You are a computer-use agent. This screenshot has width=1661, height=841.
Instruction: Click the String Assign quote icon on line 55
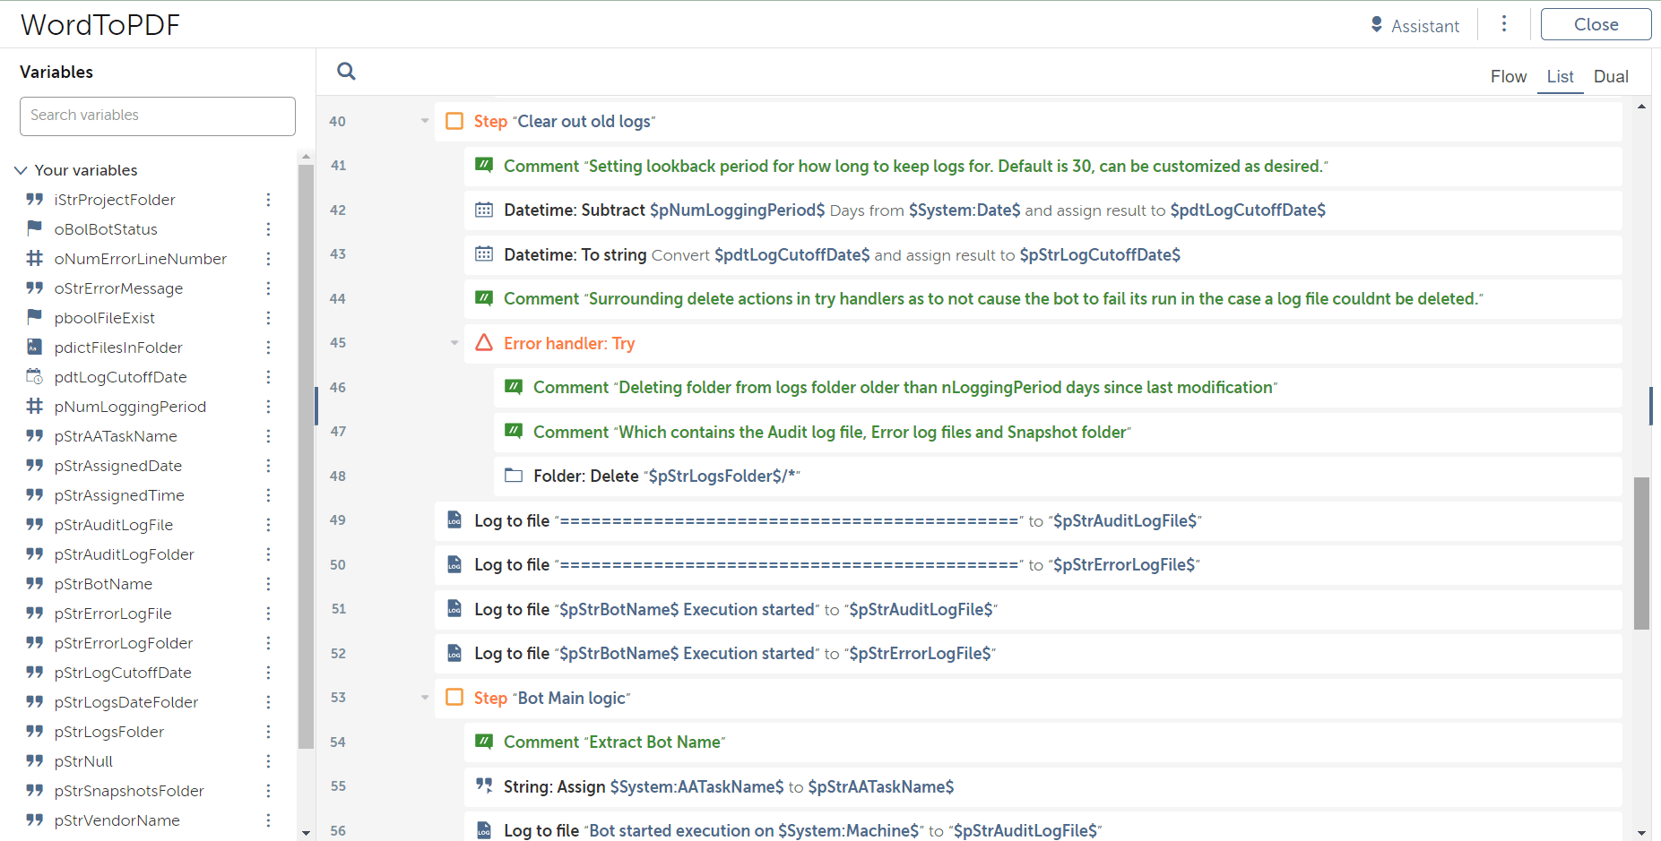pyautogui.click(x=484, y=785)
